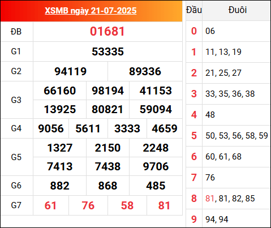Click tails 11, 13, 19

tap(223, 52)
